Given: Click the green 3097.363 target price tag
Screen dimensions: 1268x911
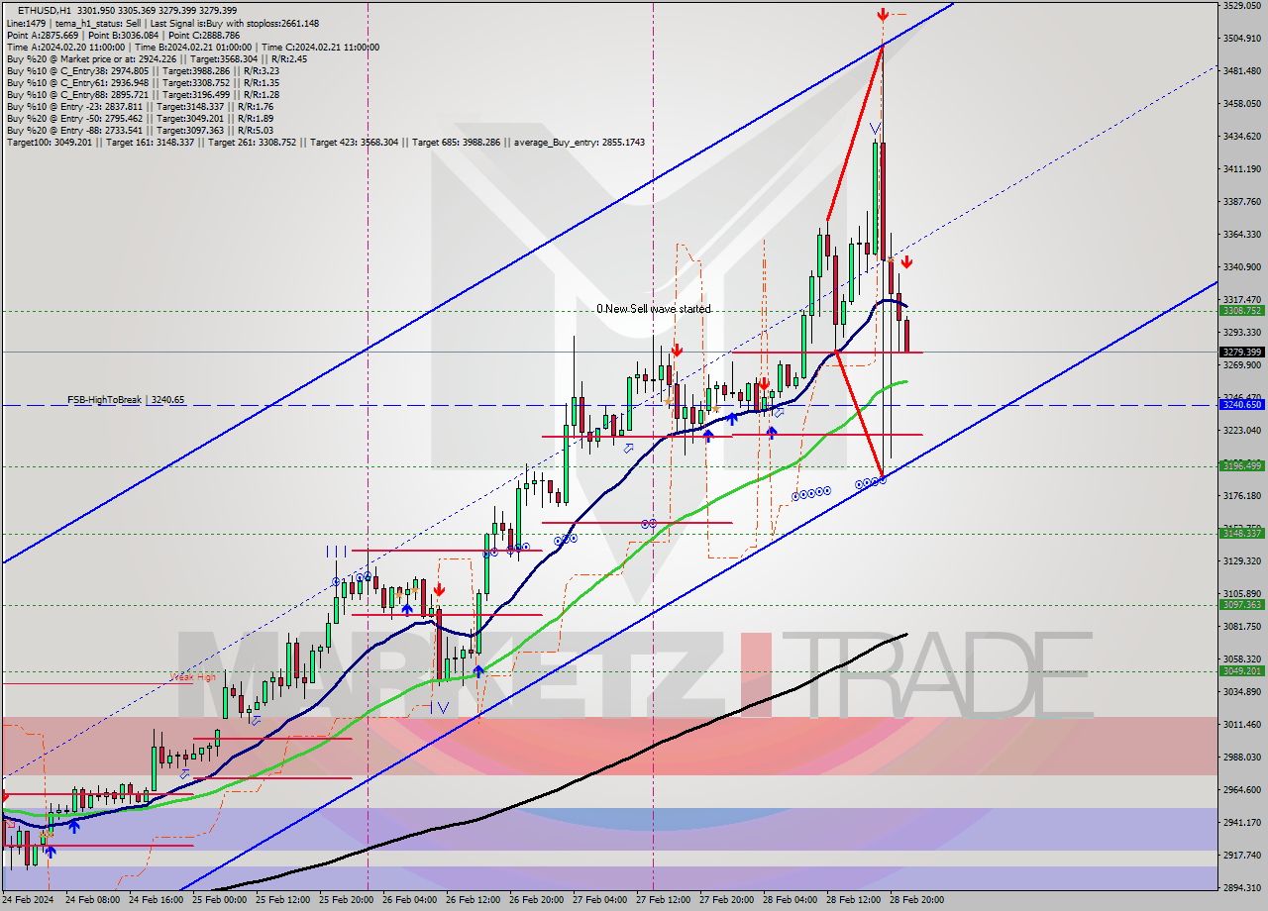Looking at the screenshot, I should click(x=1241, y=605).
